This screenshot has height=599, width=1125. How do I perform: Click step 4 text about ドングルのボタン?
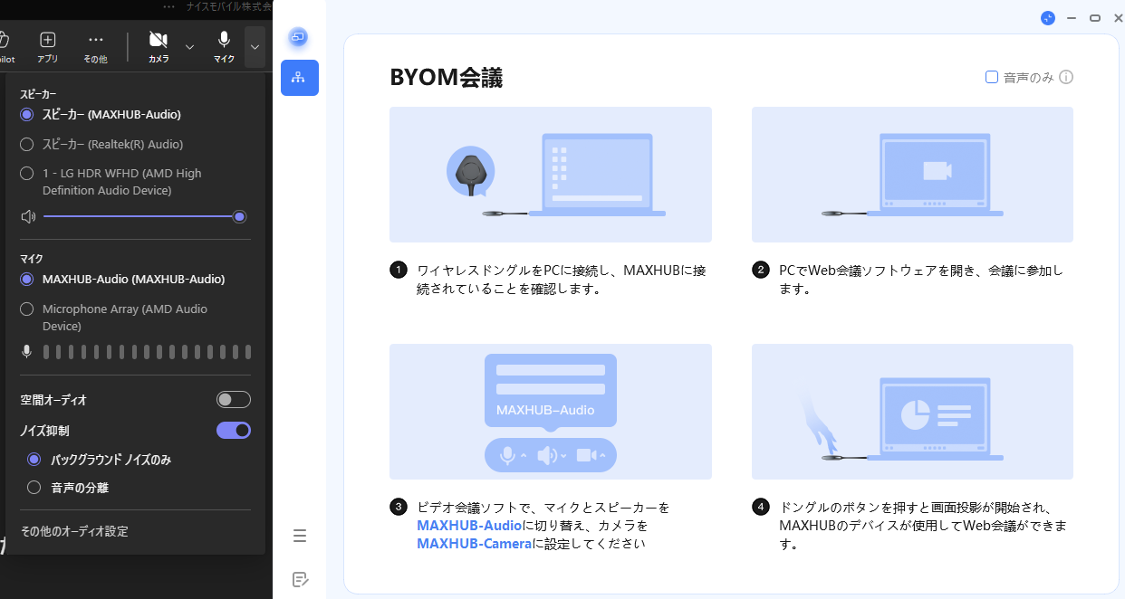point(923,526)
